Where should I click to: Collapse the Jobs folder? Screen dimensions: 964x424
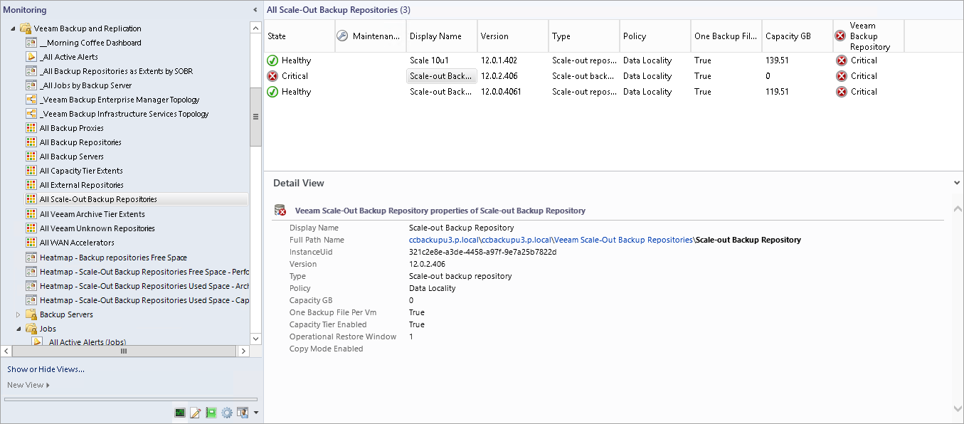(18, 329)
